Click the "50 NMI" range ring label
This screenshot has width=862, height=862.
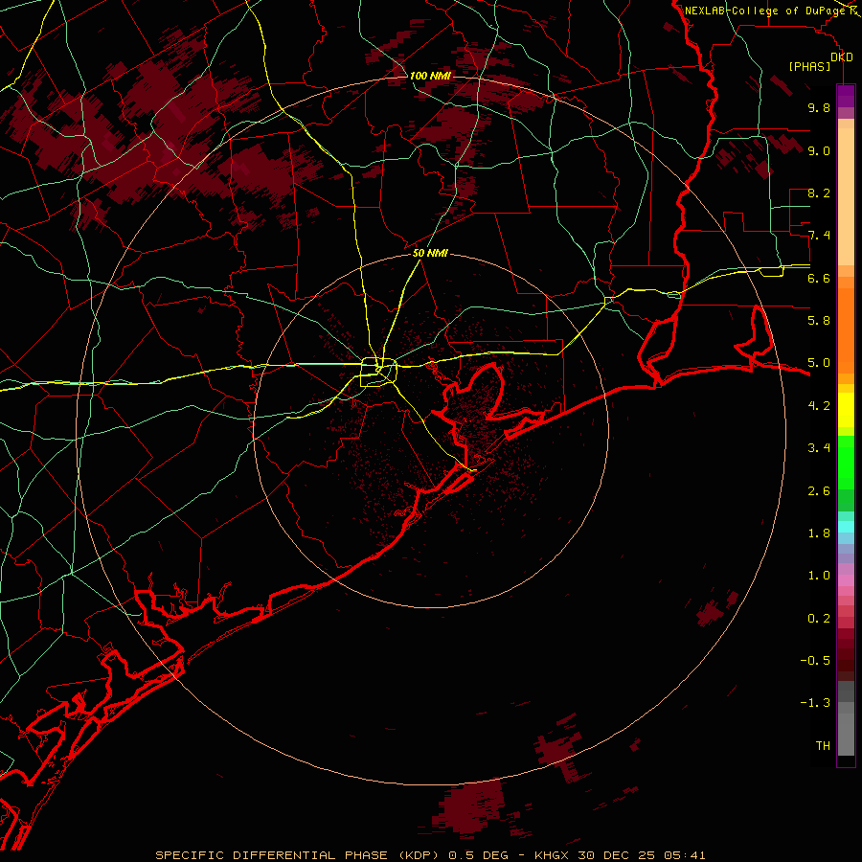click(x=430, y=253)
